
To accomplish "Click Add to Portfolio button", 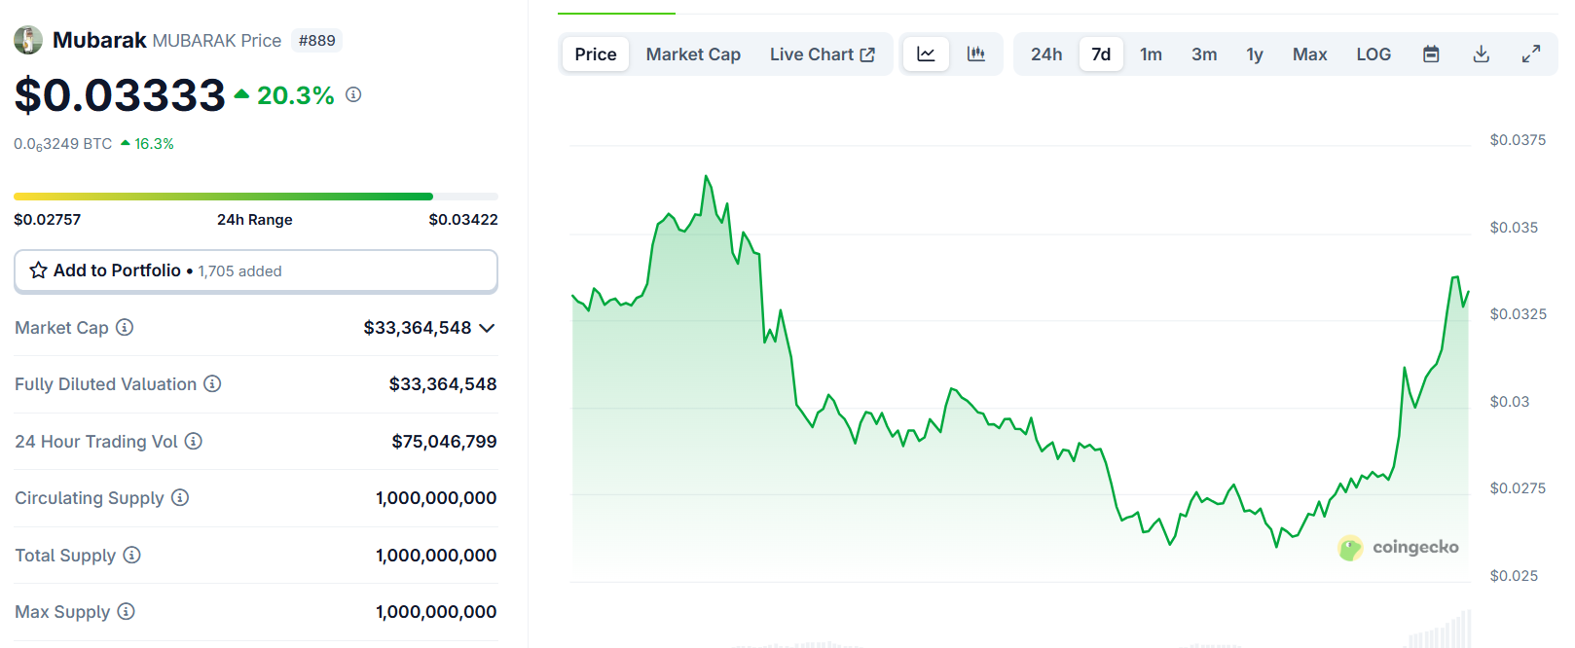I will 256,271.
